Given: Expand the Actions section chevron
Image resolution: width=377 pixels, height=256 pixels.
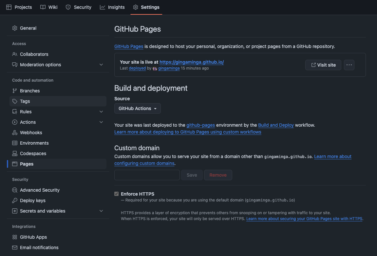Looking at the screenshot, I should click(x=101, y=122).
